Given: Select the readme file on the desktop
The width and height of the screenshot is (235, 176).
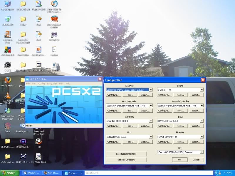Looking at the screenshot, I should [54, 52].
